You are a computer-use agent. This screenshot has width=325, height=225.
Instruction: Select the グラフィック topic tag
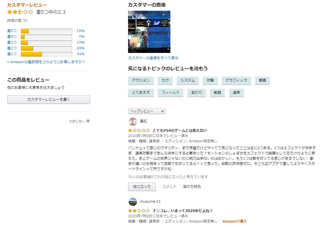[236, 81]
